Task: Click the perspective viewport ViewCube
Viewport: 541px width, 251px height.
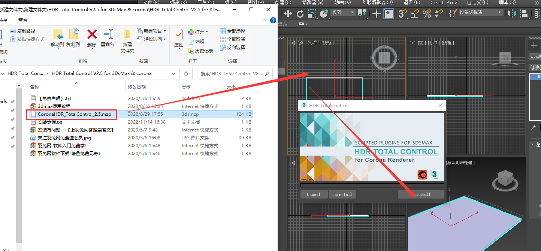Action: coord(505,179)
